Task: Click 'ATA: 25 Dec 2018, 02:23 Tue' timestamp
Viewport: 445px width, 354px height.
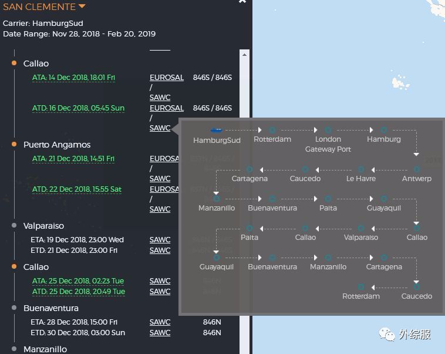Action: [78, 281]
